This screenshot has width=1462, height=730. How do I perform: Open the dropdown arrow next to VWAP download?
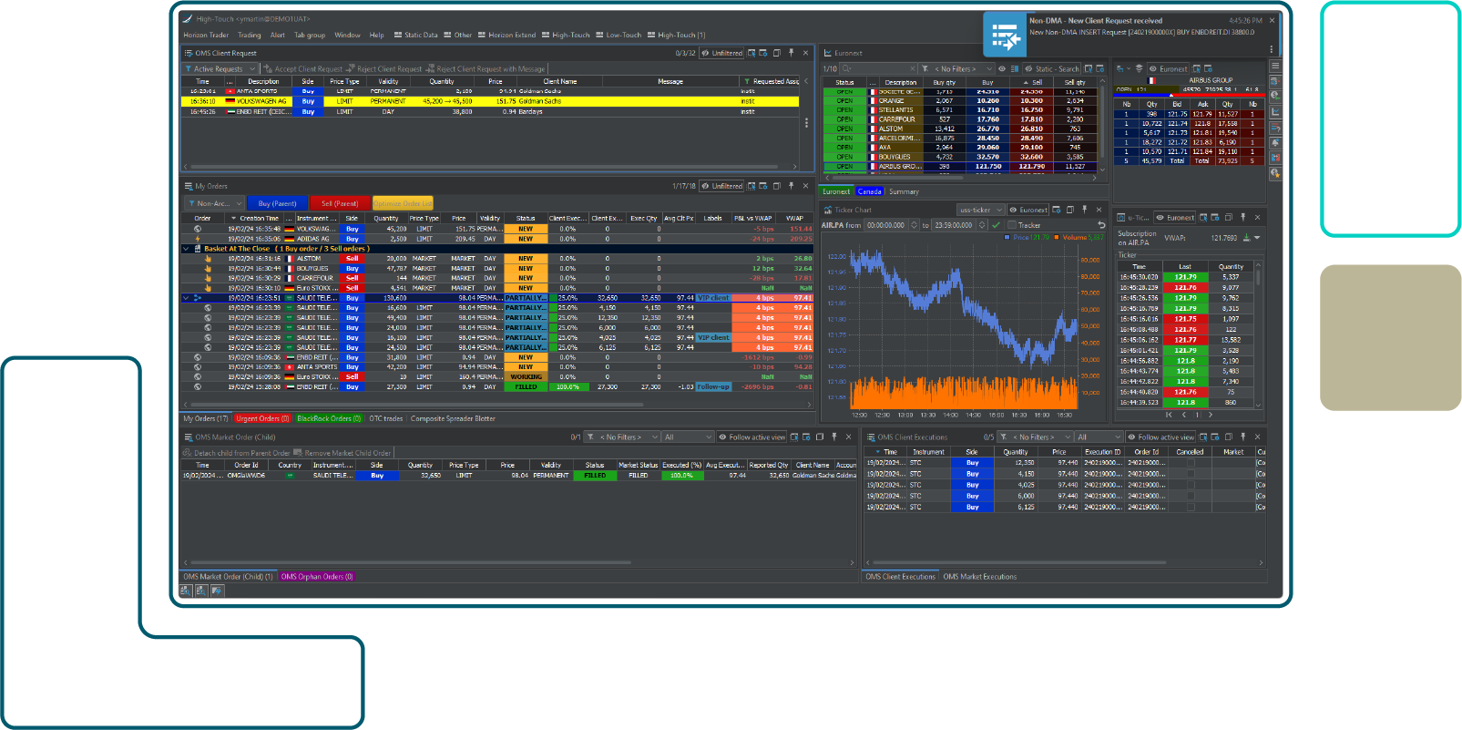[x=1257, y=238]
